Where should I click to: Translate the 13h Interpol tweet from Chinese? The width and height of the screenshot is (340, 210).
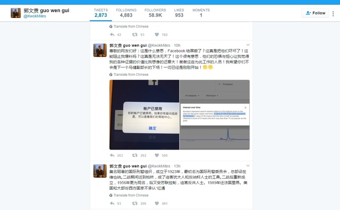click(131, 195)
